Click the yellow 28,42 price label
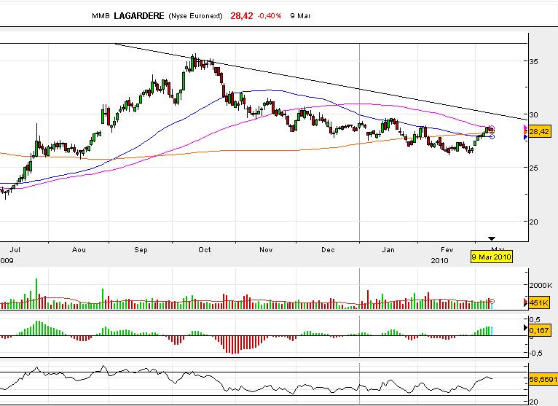 (539, 132)
